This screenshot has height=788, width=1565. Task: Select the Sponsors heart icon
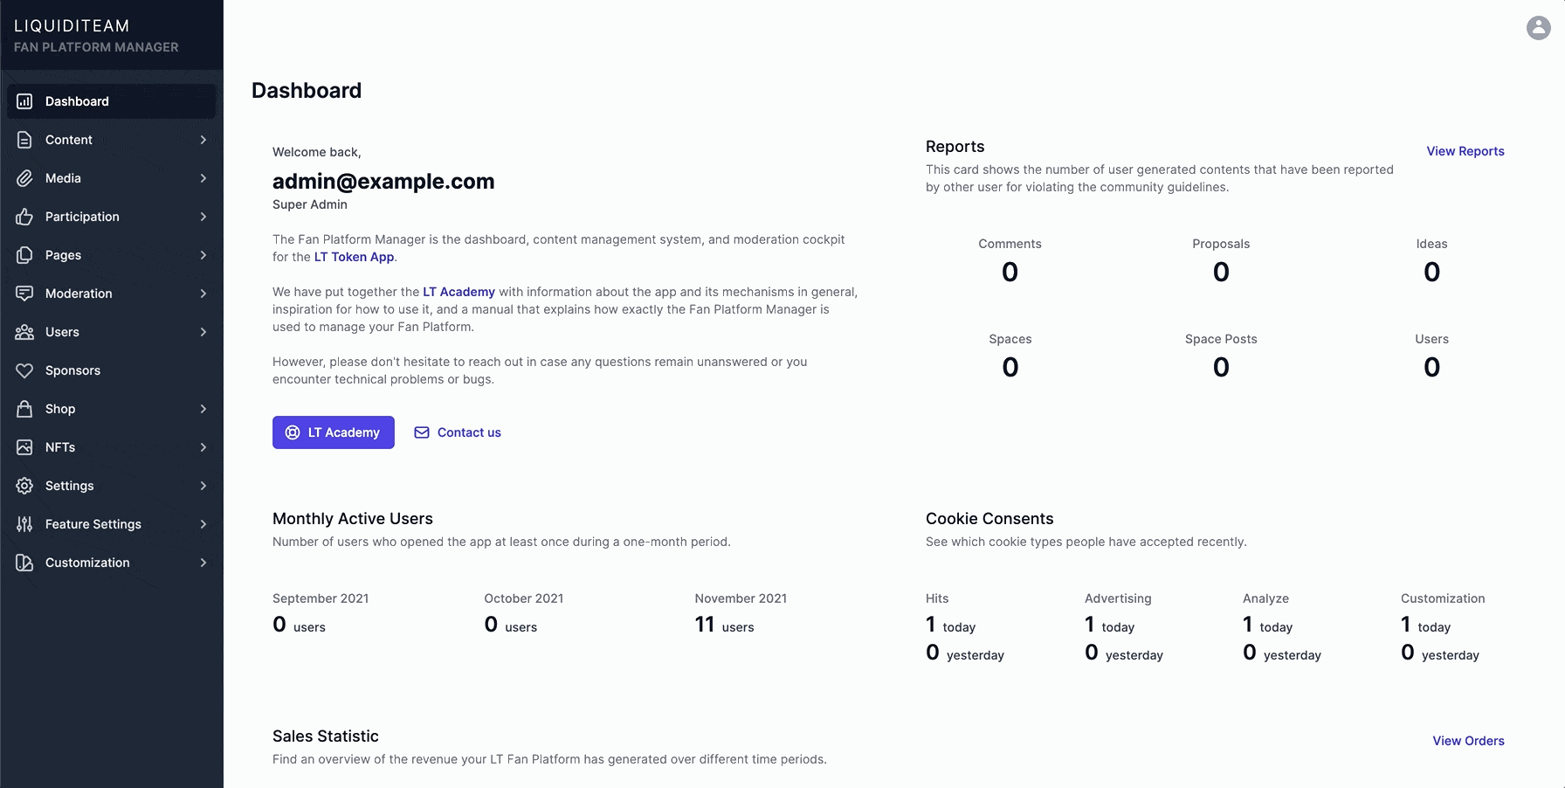click(x=25, y=370)
